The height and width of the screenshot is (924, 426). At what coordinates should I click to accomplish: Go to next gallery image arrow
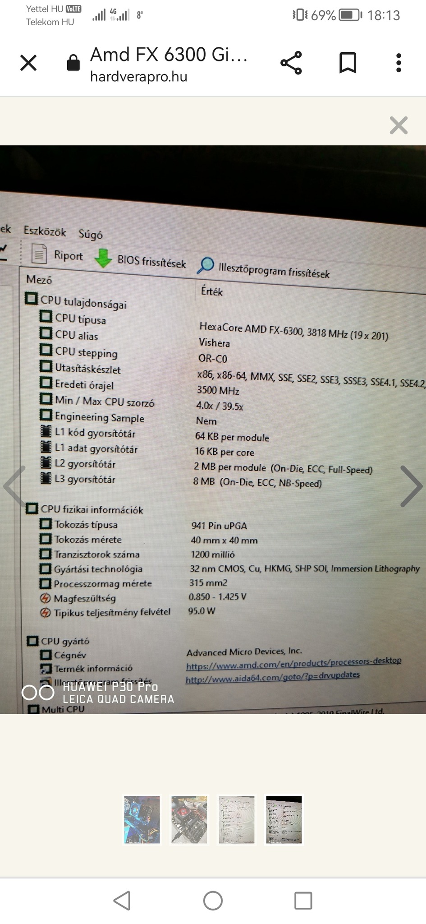[x=411, y=486]
